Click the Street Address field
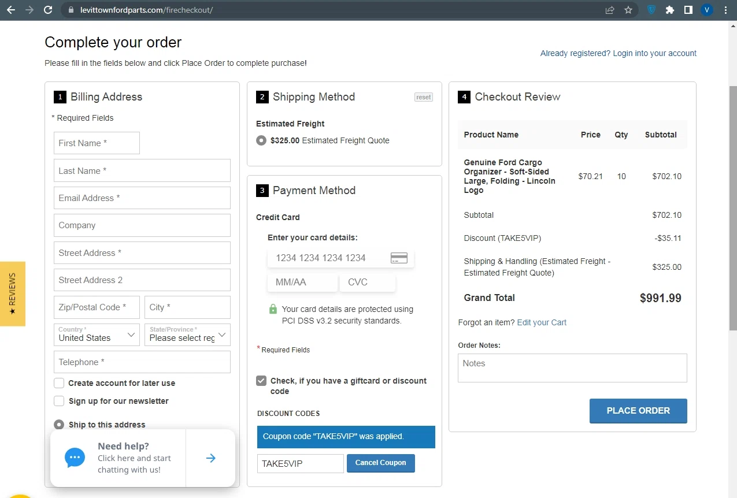Viewport: 737px width, 498px height. tap(142, 252)
